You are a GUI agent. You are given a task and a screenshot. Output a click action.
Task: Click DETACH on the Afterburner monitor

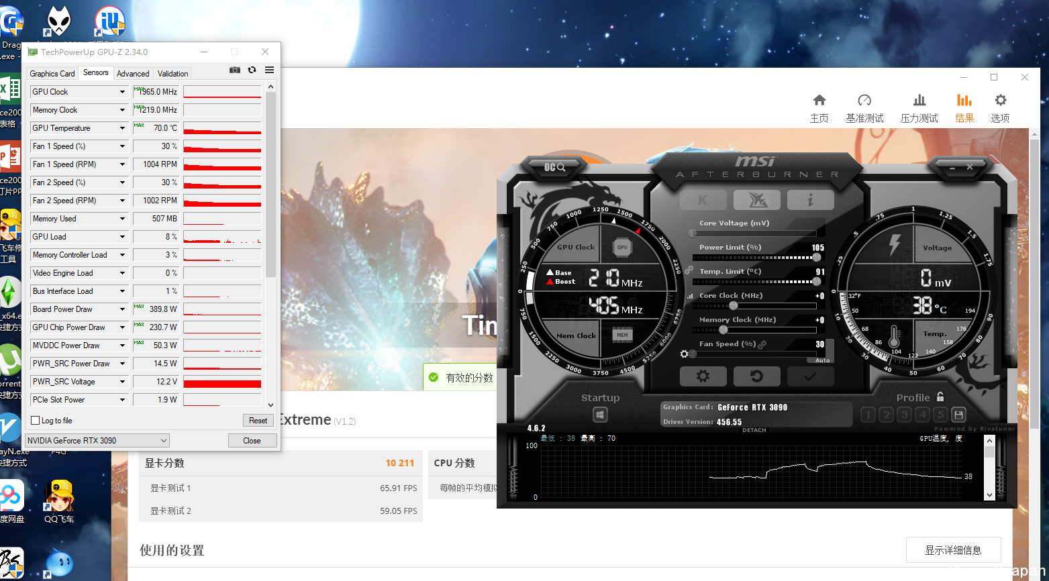point(754,430)
